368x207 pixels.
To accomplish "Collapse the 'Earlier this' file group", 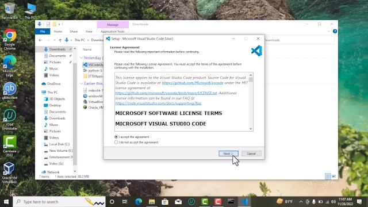I will coord(81,83).
